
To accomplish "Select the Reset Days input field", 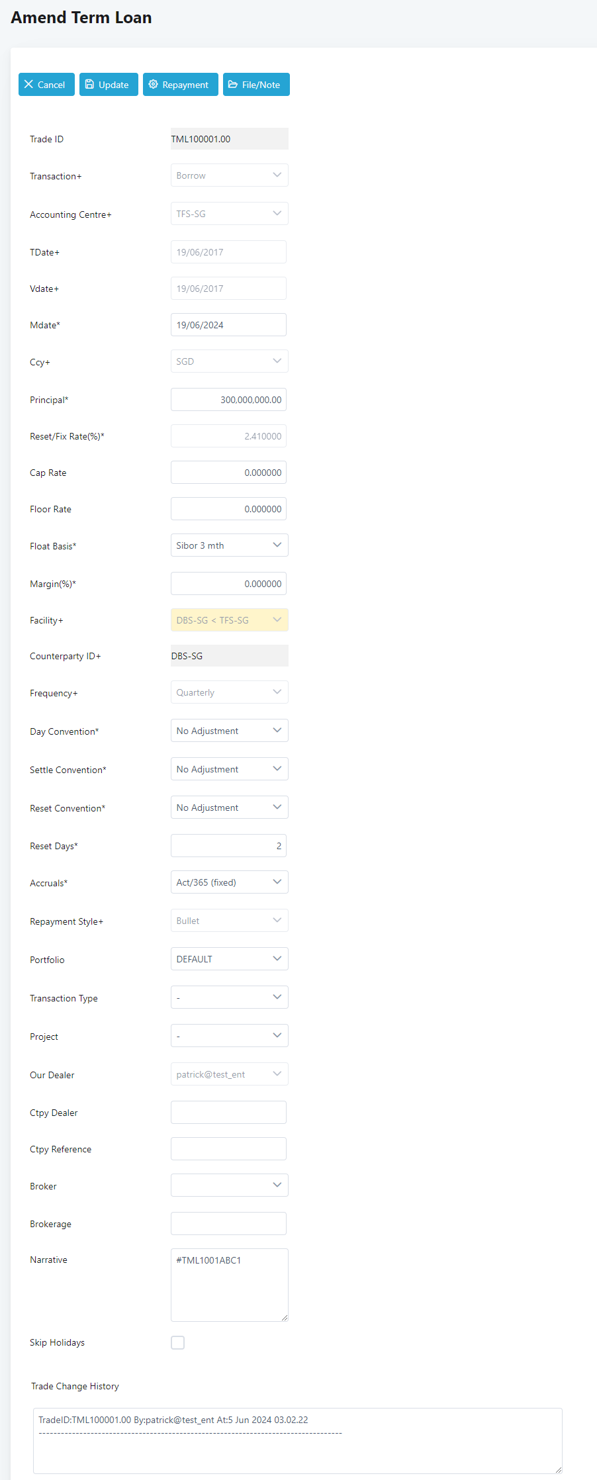I will tap(228, 846).
